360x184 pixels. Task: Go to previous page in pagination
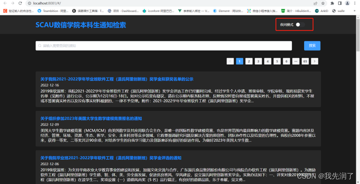230,61
